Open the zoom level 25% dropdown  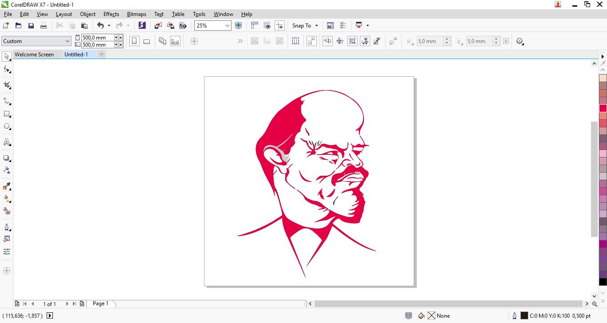(228, 26)
